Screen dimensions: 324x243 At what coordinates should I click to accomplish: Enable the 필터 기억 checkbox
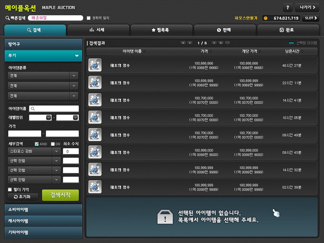10,190
